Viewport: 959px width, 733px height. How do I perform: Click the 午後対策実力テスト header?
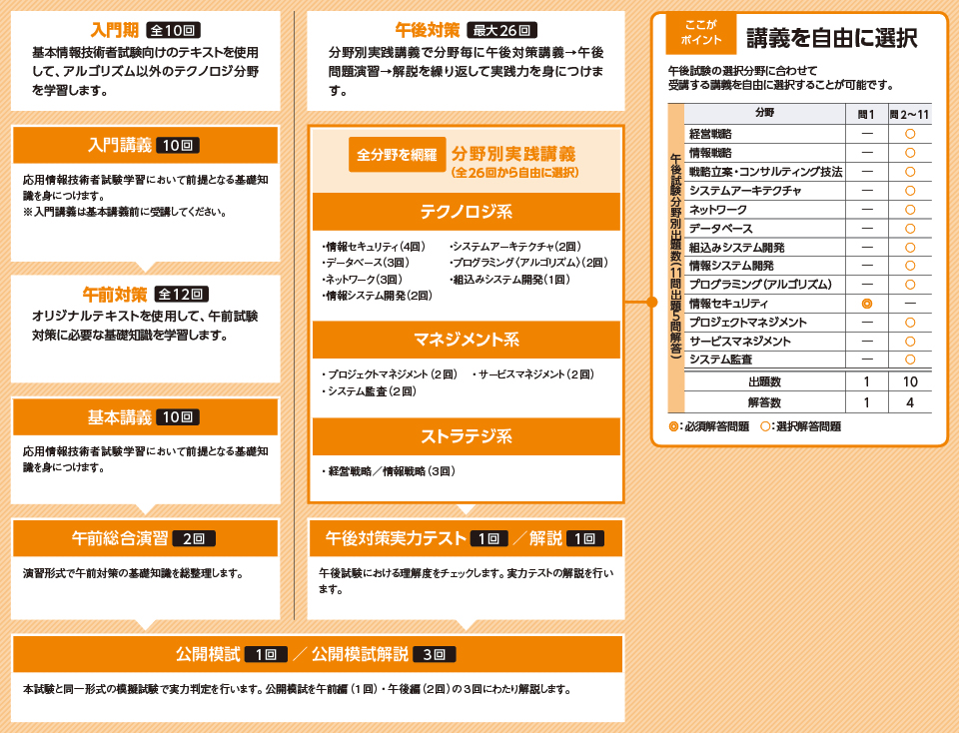[466, 538]
